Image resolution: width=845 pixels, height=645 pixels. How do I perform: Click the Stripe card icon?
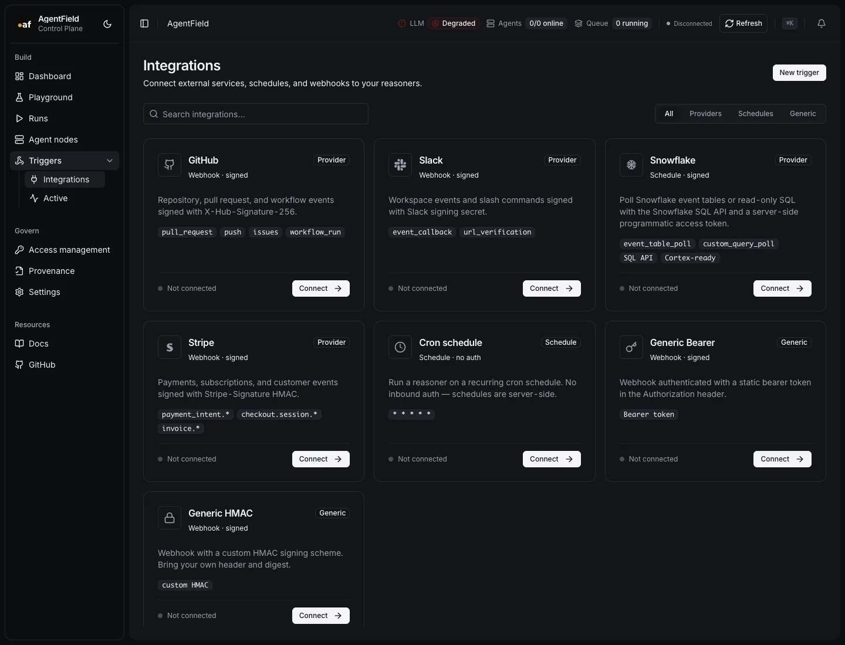[x=170, y=347]
